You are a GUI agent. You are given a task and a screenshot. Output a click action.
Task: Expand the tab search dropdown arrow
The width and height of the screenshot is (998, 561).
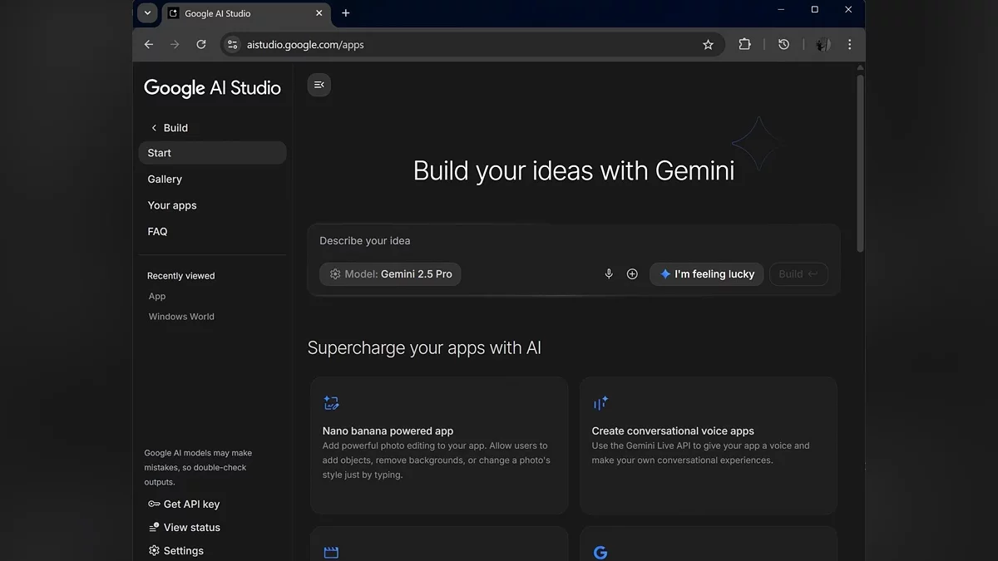tap(147, 12)
